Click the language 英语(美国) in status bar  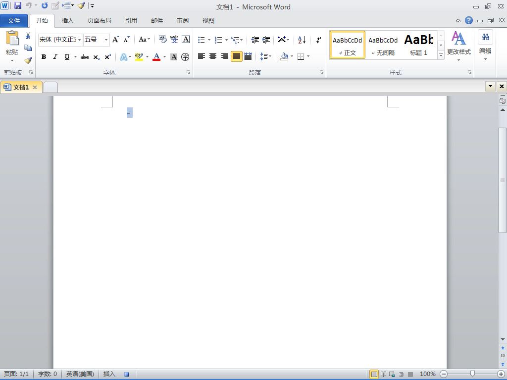(x=80, y=374)
